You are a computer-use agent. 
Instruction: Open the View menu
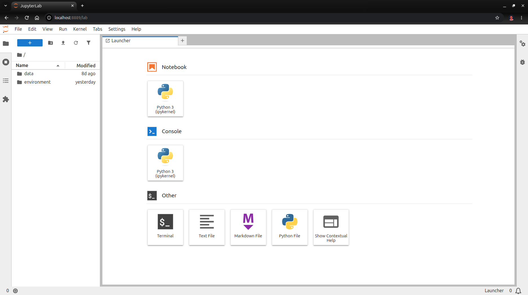[x=48, y=29]
